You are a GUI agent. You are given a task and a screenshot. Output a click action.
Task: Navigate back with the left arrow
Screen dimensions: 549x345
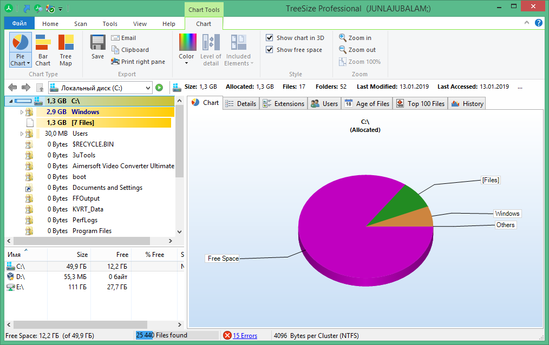(x=12, y=88)
